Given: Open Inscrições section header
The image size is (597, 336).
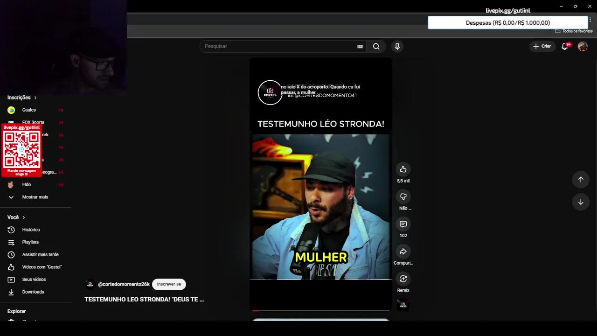Looking at the screenshot, I should (22, 98).
